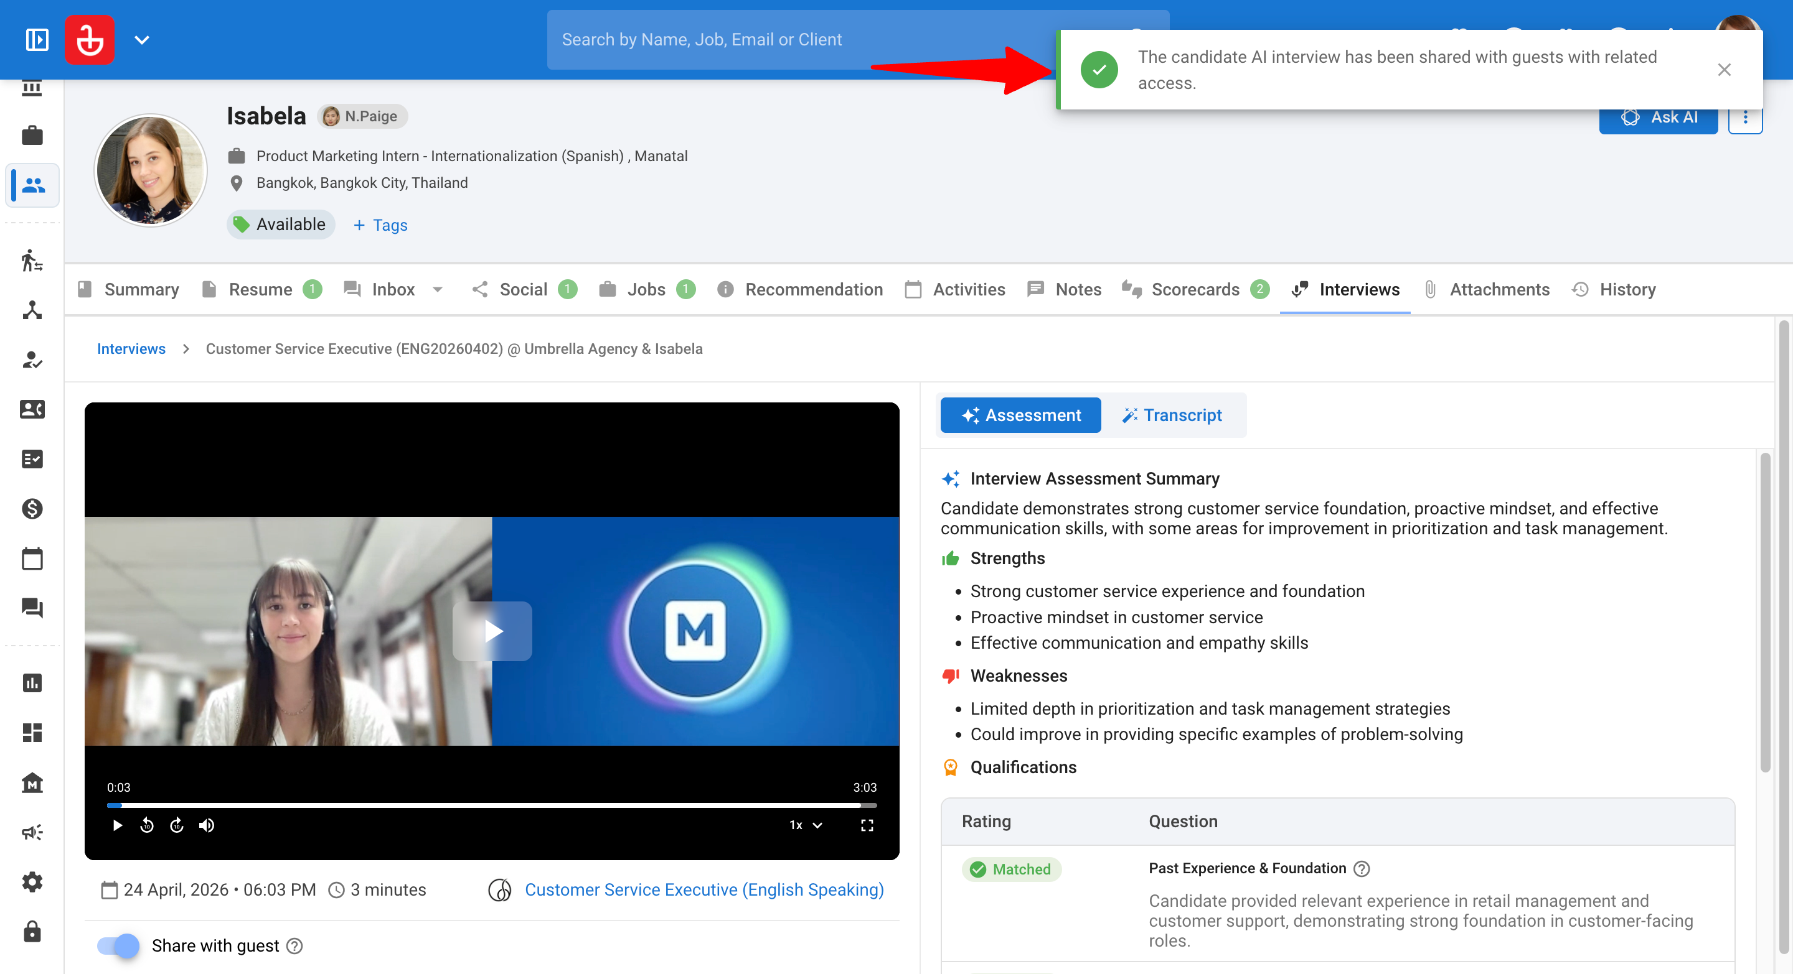Click Isabela's profile photo

pyautogui.click(x=150, y=170)
